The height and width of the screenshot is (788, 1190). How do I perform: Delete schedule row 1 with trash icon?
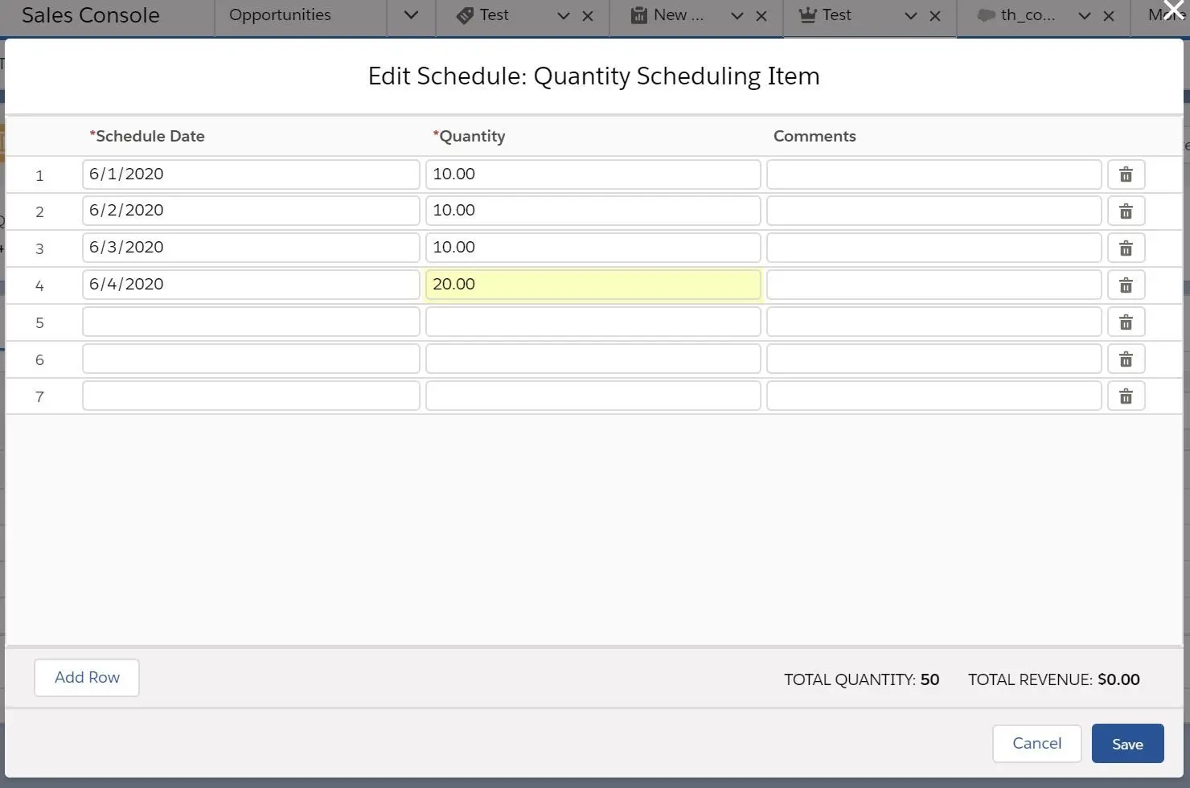point(1126,174)
